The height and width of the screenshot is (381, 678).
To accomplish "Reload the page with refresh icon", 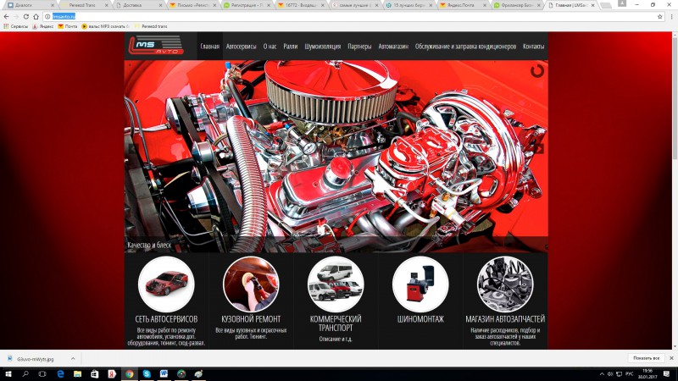I will pyautogui.click(x=26, y=16).
